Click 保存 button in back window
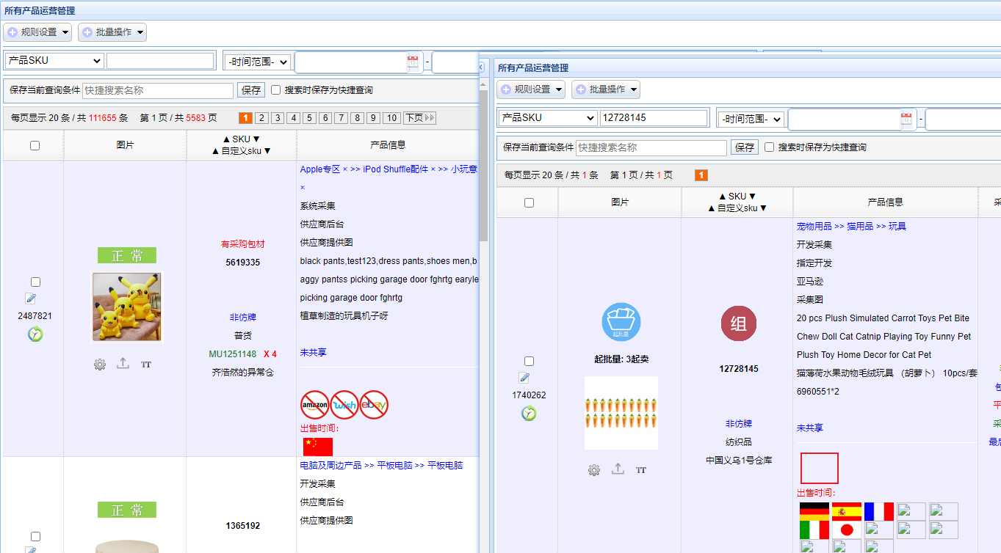Image resolution: width=1001 pixels, height=553 pixels. point(251,90)
